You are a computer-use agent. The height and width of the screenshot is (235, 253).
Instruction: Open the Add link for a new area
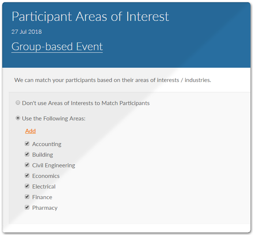point(30,131)
